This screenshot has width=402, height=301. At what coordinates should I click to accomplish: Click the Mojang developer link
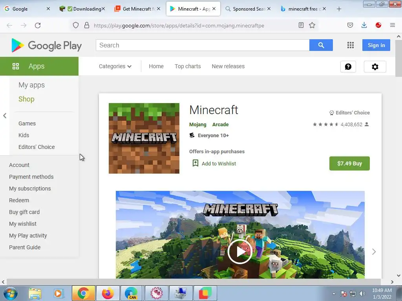(x=198, y=124)
